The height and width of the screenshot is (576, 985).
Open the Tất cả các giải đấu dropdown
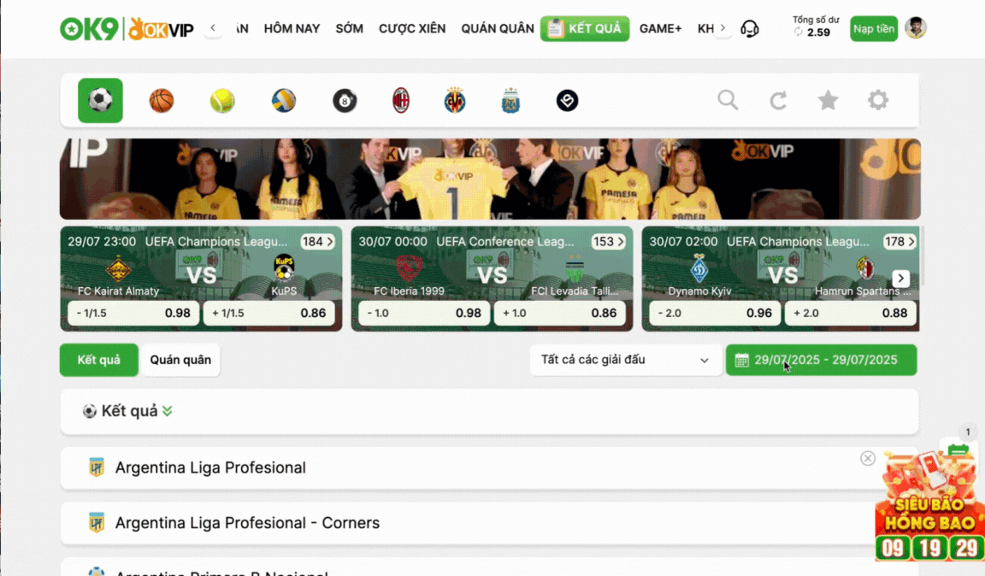click(x=626, y=360)
